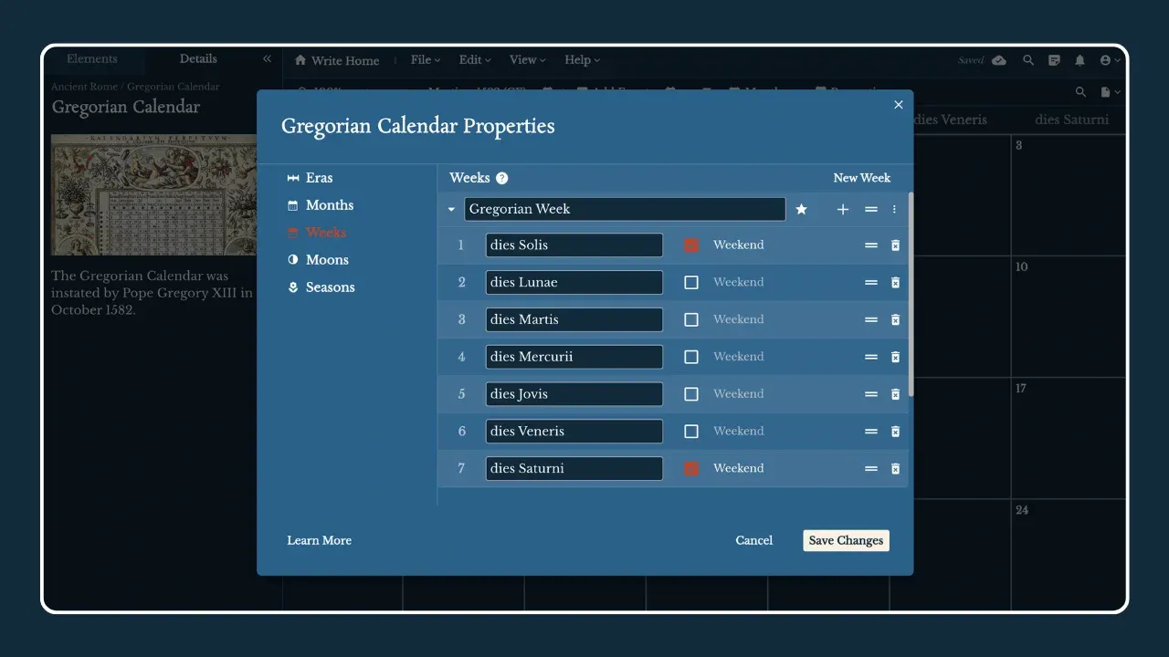Click the plus icon to add a day
The image size is (1169, 657).
[x=842, y=209]
